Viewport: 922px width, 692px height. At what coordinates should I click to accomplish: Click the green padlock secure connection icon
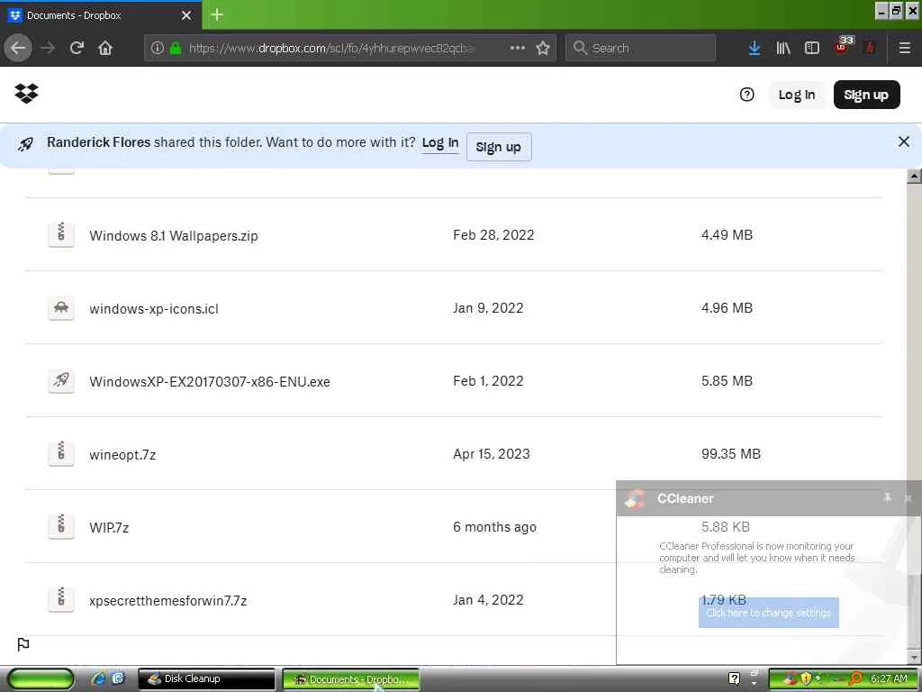click(176, 48)
